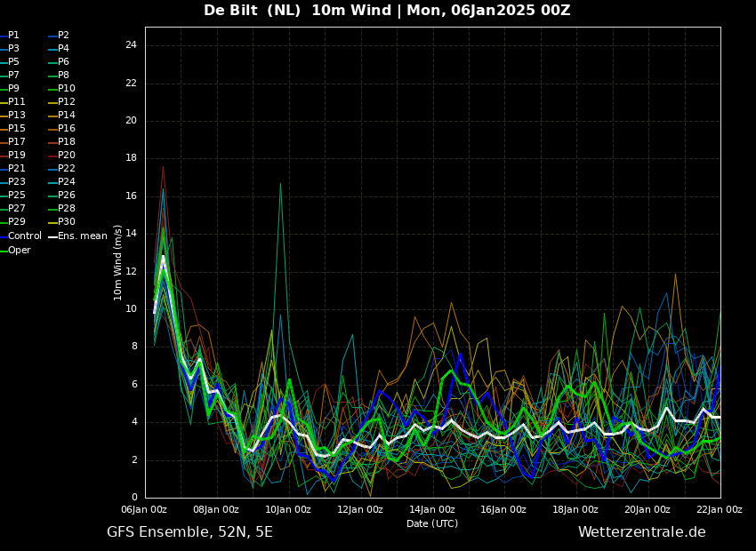Image resolution: width=756 pixels, height=551 pixels.
Task: Click the Wetterzentrale.de text
Action: pos(642,532)
